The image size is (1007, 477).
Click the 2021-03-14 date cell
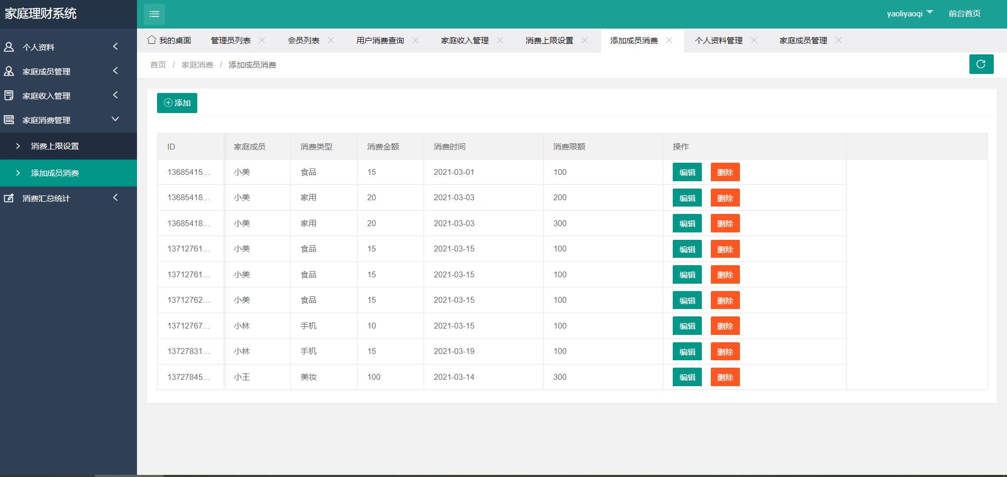(x=483, y=377)
